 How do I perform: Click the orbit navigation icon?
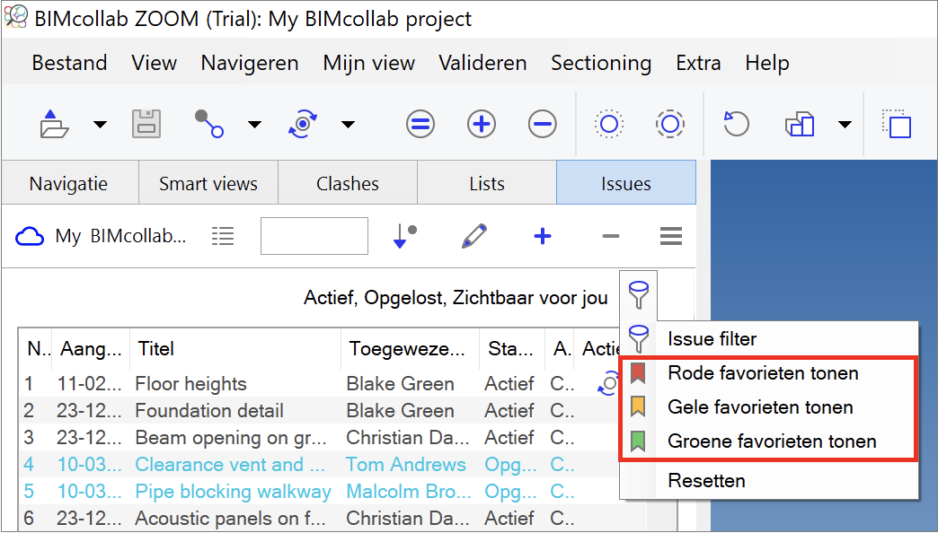[x=303, y=124]
